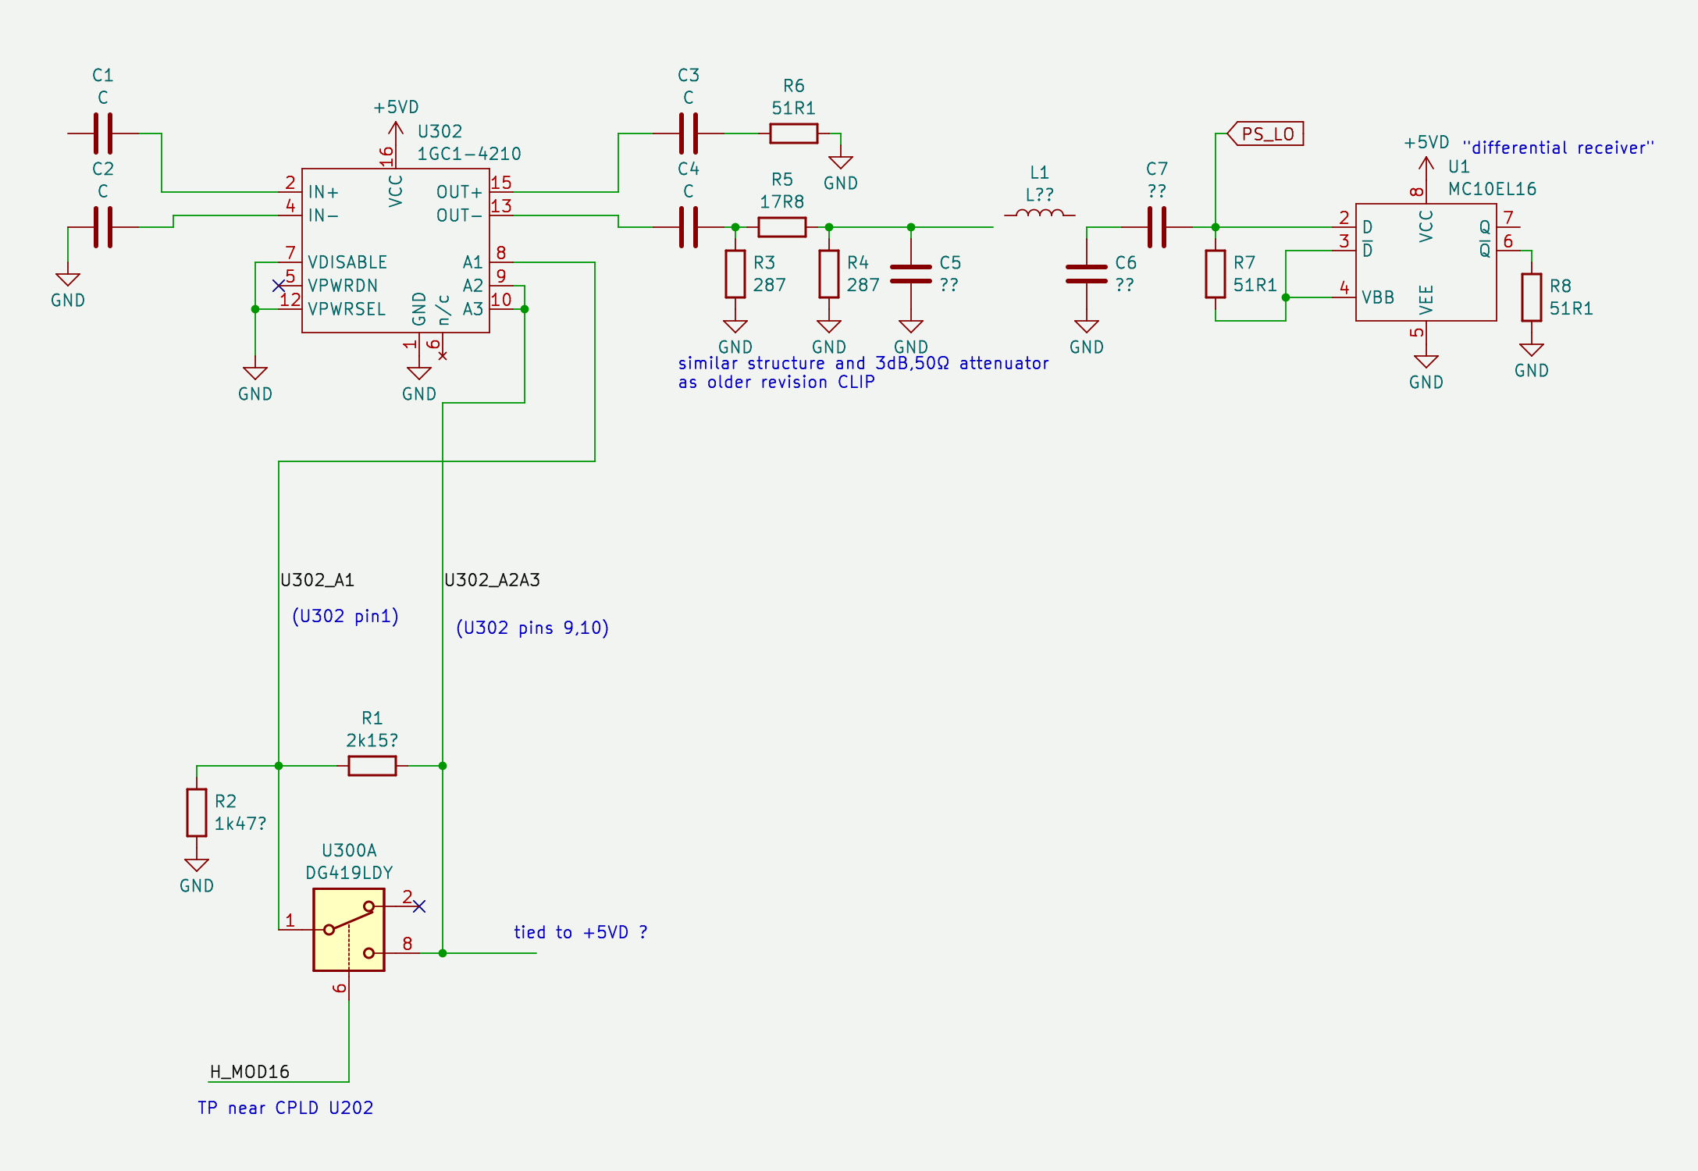Image resolution: width=1698 pixels, height=1171 pixels.
Task: Click the value text "MC10EL16"
Action: (x=1493, y=189)
